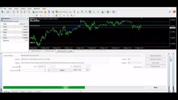
Task: Open the To date calendar dropdown
Action: click(x=88, y=66)
